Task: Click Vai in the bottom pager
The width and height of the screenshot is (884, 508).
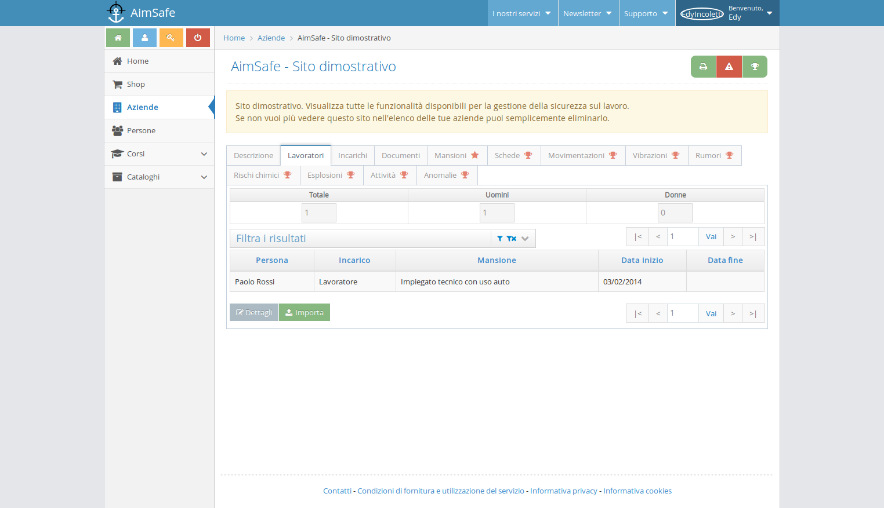Action: click(711, 313)
